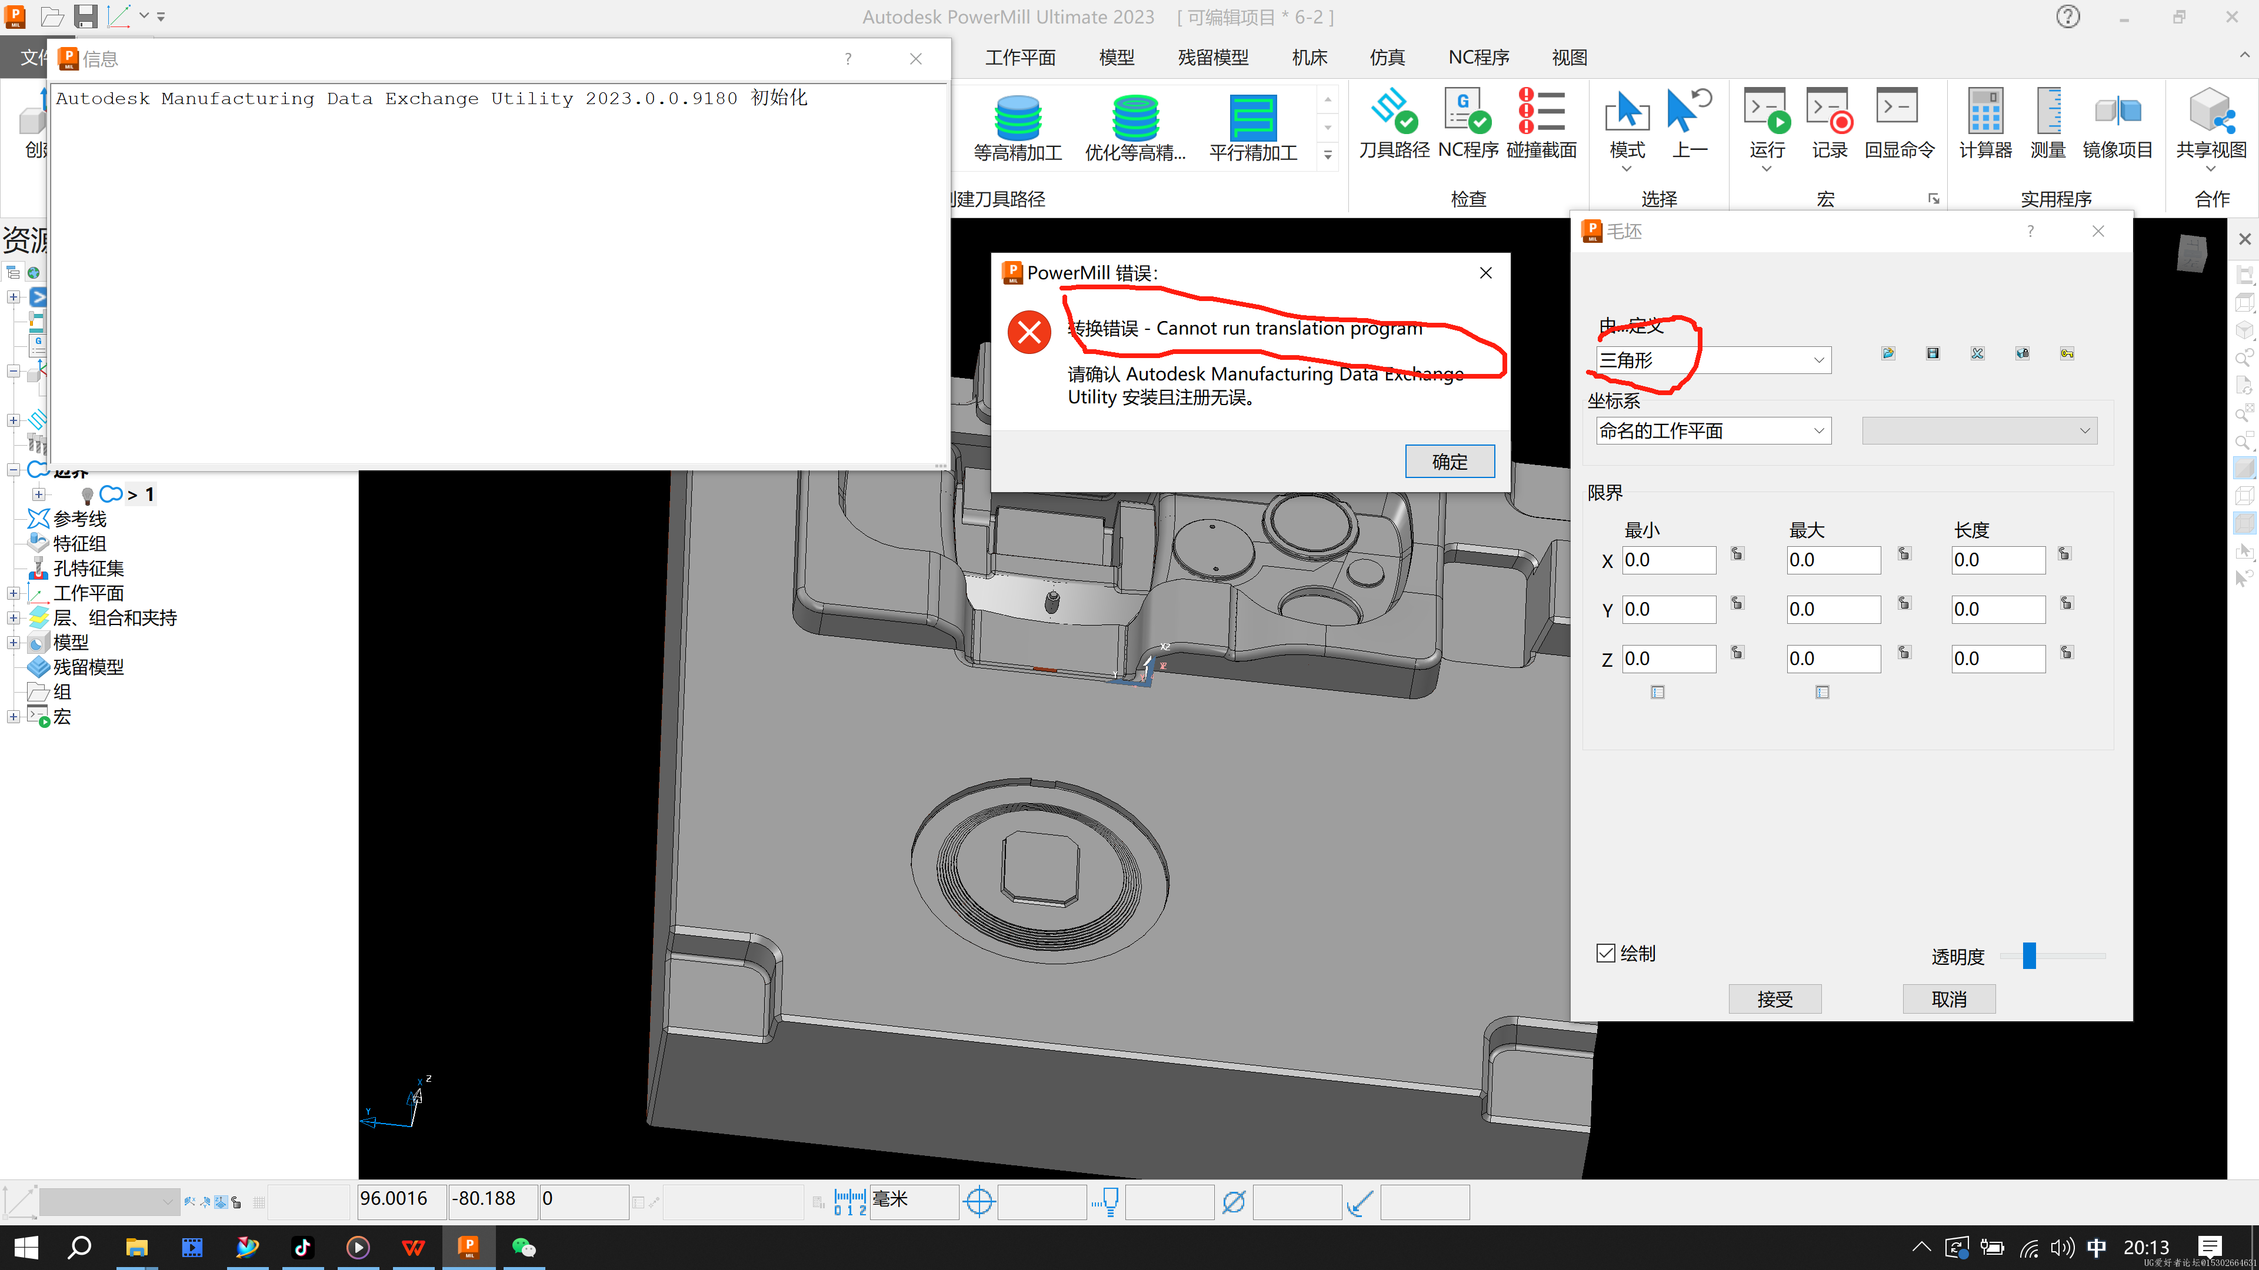The image size is (2259, 1270).
Task: Expand the 模型 tree node
Action: coord(13,643)
